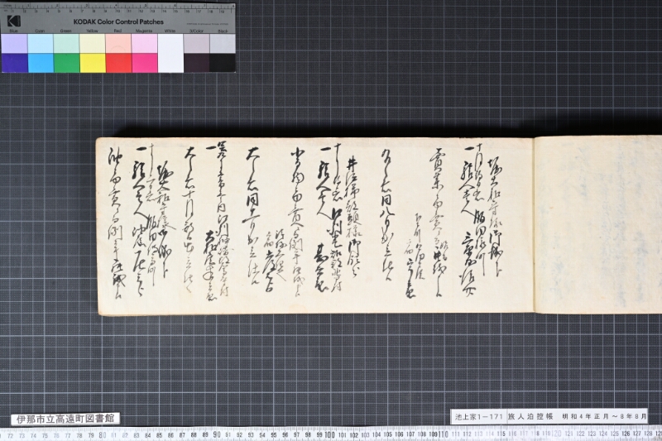This screenshot has height=441, width=662.
Task: Pick the bright yellow color patch
Action: [93, 63]
